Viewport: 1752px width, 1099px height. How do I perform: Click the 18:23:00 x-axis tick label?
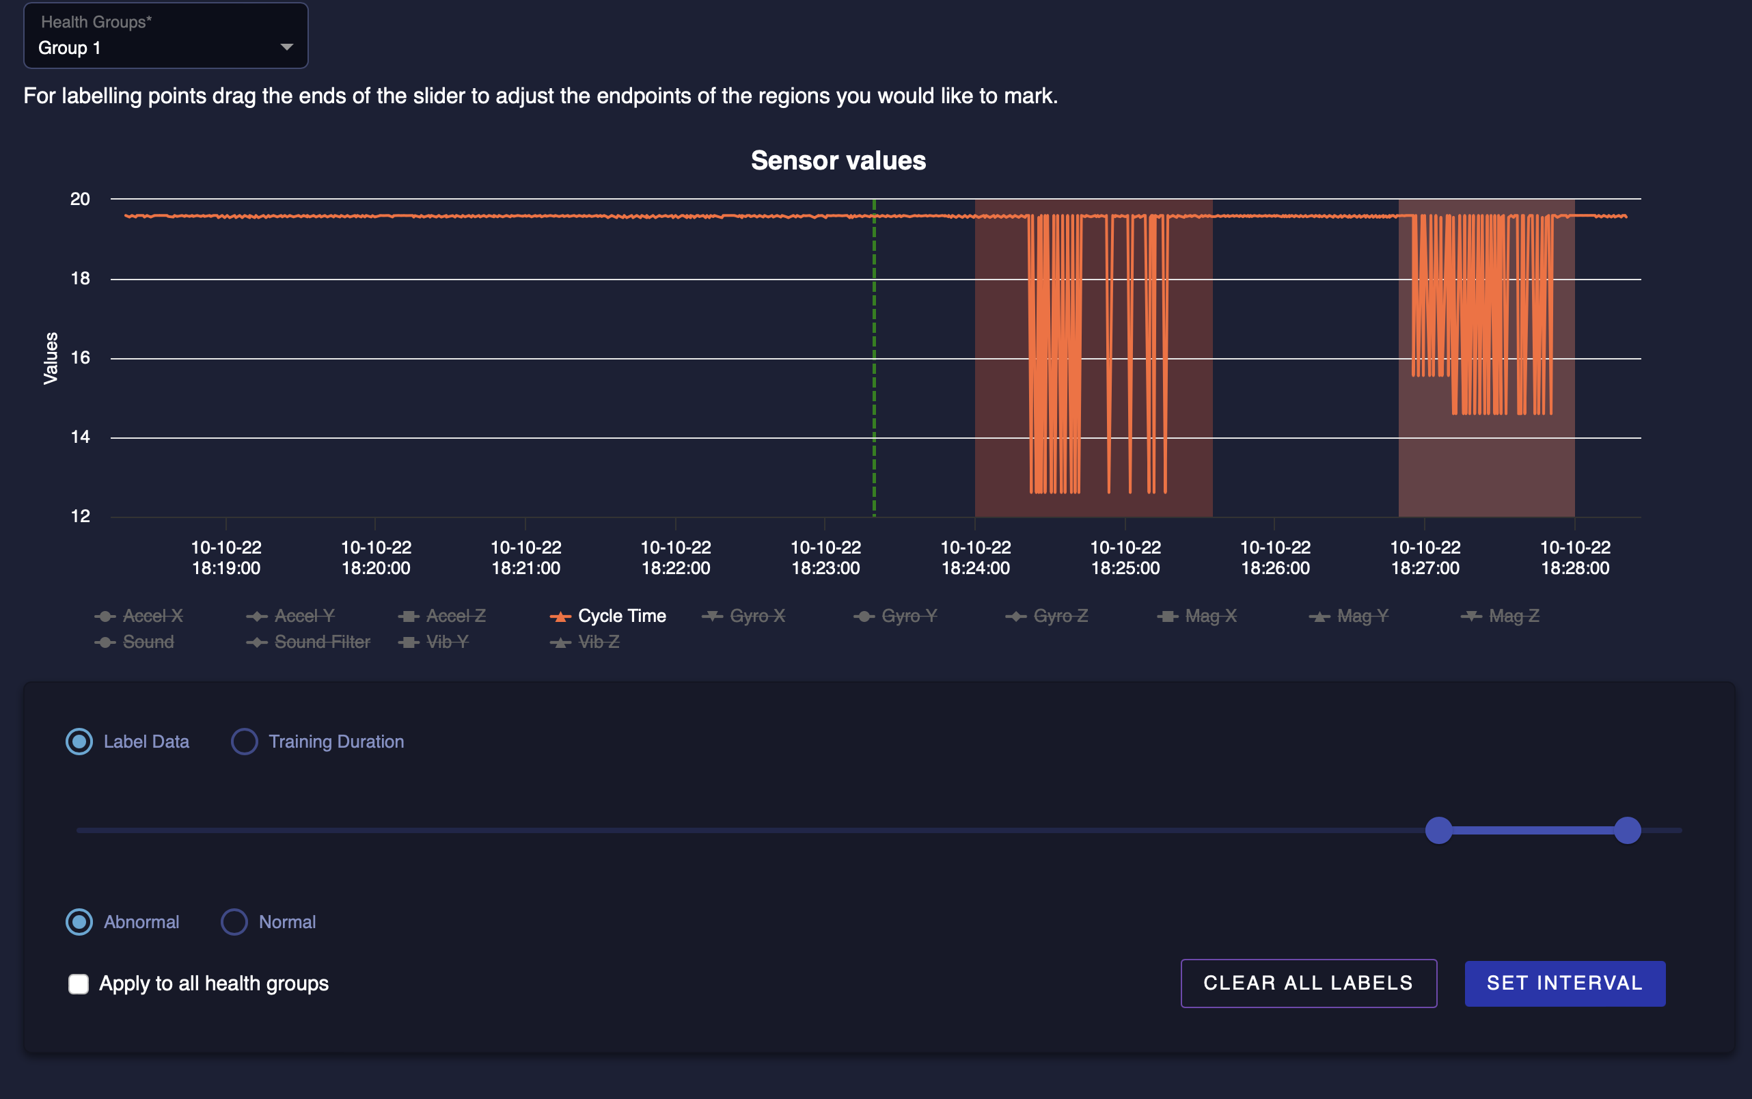click(x=825, y=558)
